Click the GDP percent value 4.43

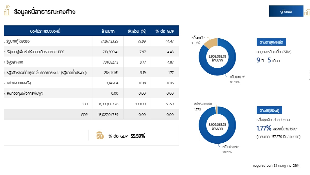pos(170,52)
